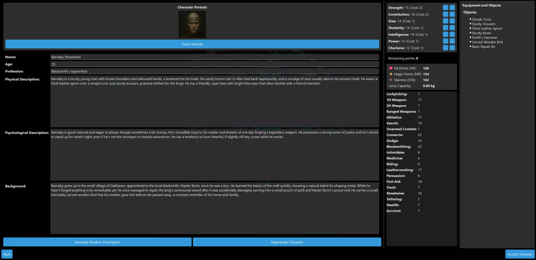The height and width of the screenshot is (260, 536).
Task: Increase Charisma with its plus button
Action: coord(452,48)
